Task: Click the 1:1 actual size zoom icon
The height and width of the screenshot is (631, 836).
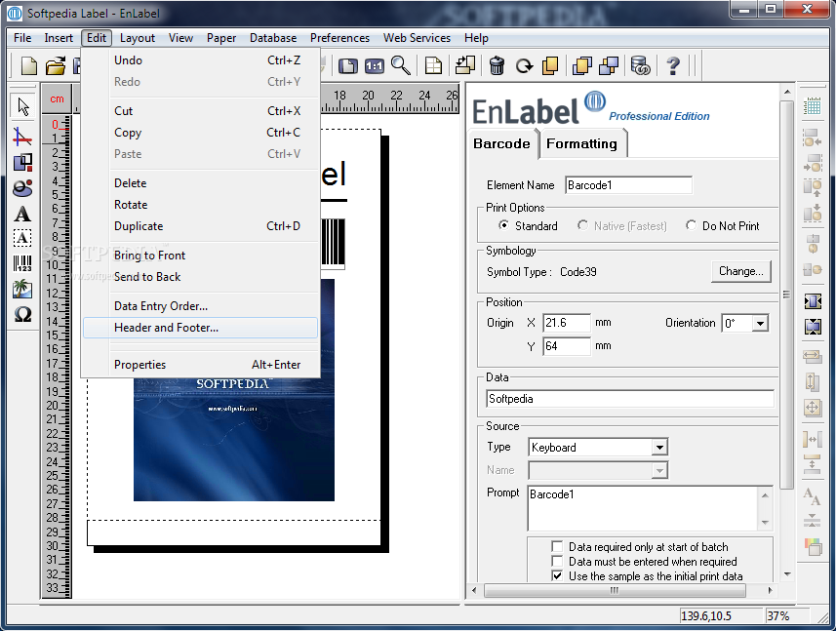Action: pos(375,66)
